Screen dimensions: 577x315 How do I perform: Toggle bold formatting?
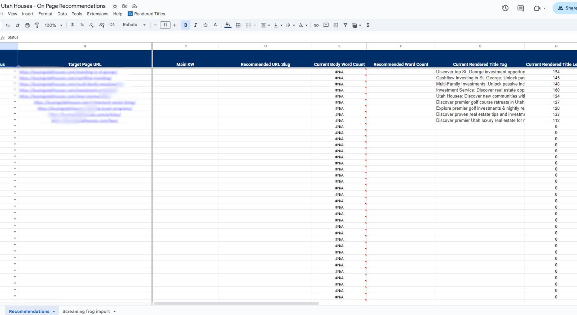point(186,25)
